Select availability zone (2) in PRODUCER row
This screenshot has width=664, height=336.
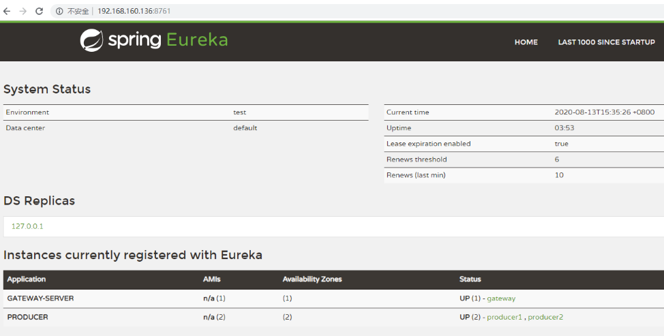pyautogui.click(x=287, y=317)
